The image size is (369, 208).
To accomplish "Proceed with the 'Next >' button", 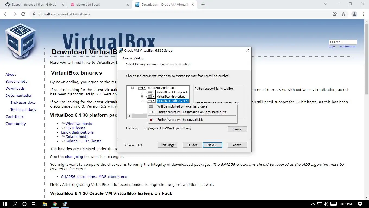I will click(x=212, y=145).
